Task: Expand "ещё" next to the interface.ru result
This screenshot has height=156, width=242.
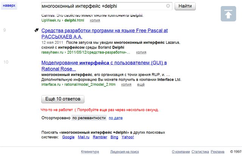Action: pos(141,85)
